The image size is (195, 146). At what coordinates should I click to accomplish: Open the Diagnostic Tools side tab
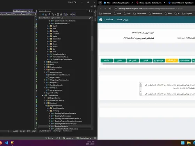95,15
